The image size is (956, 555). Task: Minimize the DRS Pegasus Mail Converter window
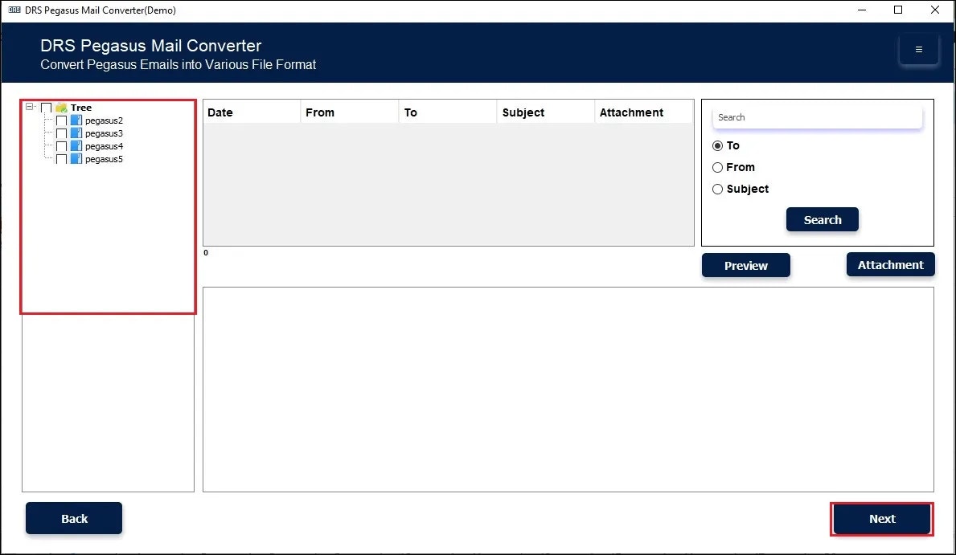pos(861,10)
